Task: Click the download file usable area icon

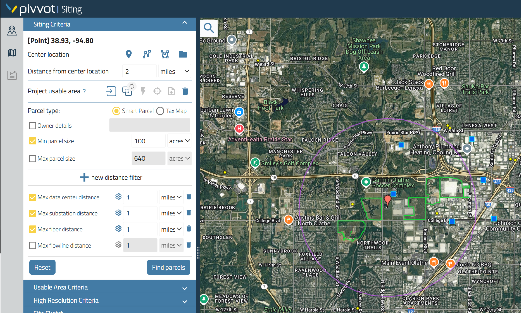Action: point(171,91)
